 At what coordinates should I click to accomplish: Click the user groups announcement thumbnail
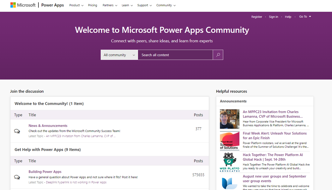[230, 183]
